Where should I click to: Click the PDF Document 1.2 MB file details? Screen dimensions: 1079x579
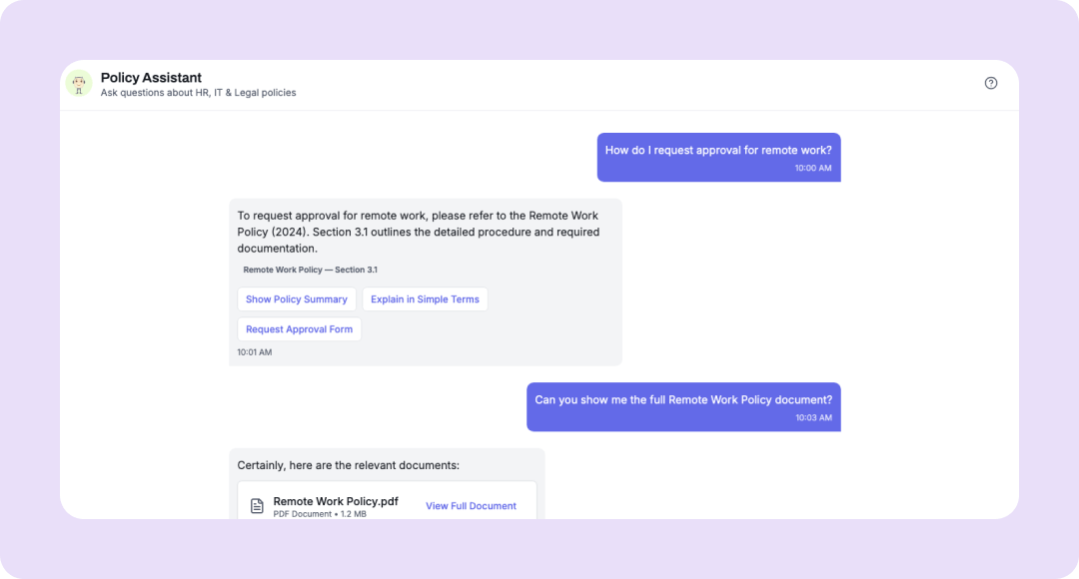click(x=322, y=514)
